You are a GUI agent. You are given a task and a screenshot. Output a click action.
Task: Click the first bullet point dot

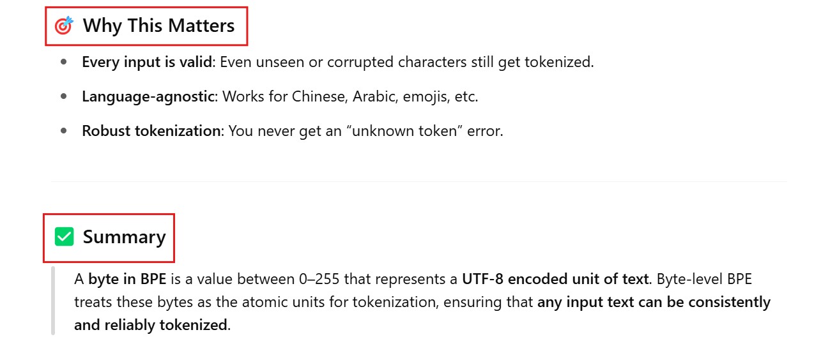coord(63,63)
